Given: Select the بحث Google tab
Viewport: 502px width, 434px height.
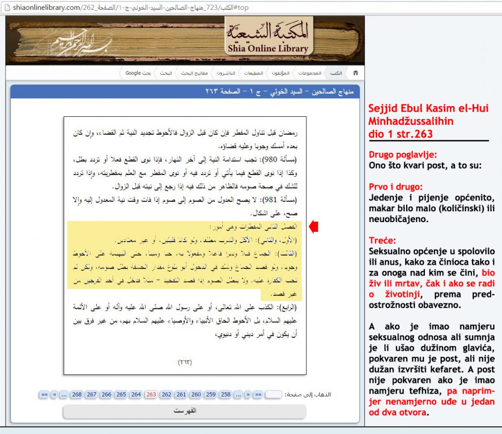Looking at the screenshot, I should [x=138, y=73].
